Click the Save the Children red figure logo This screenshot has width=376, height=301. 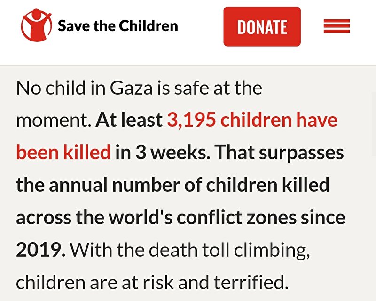point(37,25)
